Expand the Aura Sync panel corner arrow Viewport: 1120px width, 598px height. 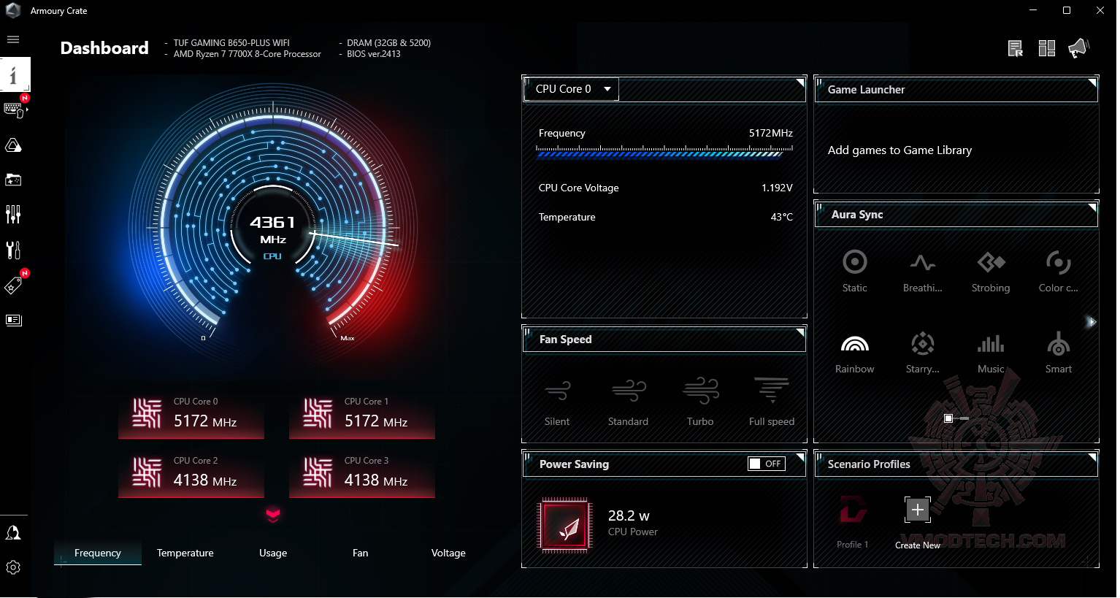click(x=1092, y=208)
